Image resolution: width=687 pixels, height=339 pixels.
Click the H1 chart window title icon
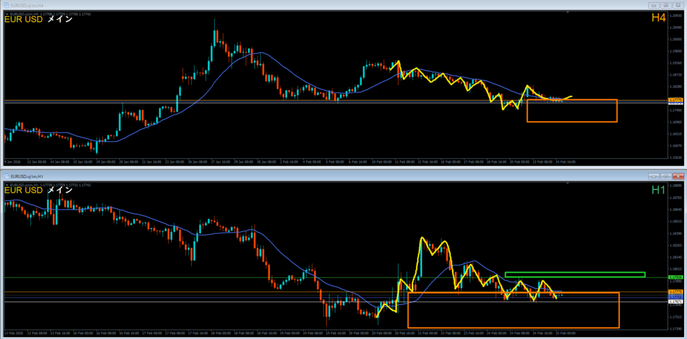[x=7, y=176]
